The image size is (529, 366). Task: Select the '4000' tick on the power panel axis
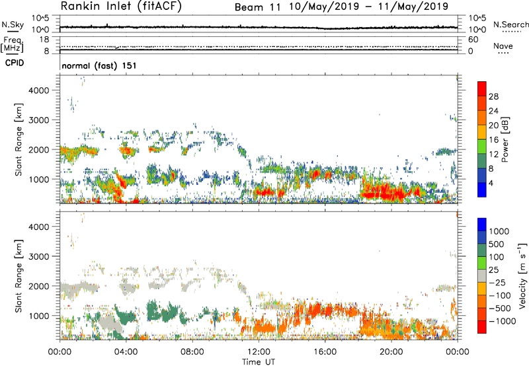tap(38, 91)
